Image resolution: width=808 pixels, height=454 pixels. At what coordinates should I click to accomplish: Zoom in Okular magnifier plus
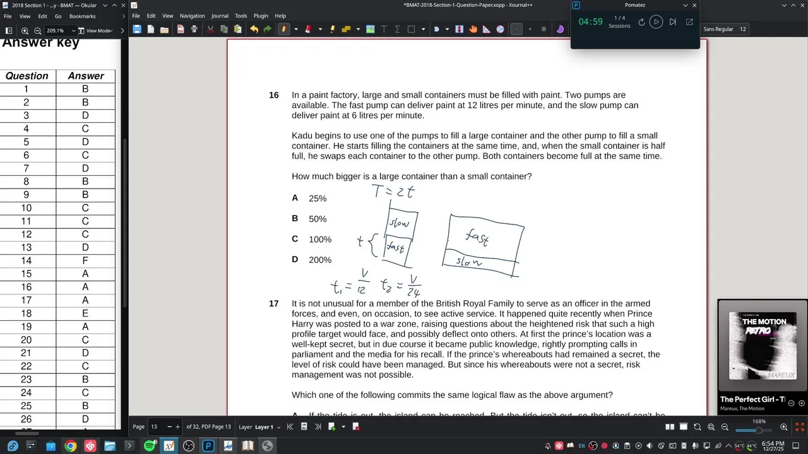pyautogui.click(x=25, y=30)
